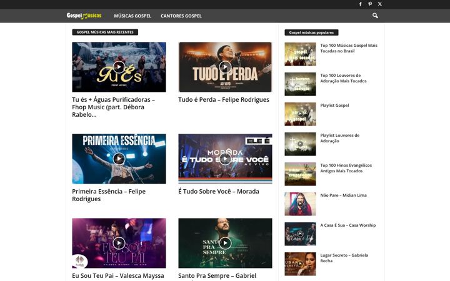Open the Pinterest social icon

(x=370, y=4)
